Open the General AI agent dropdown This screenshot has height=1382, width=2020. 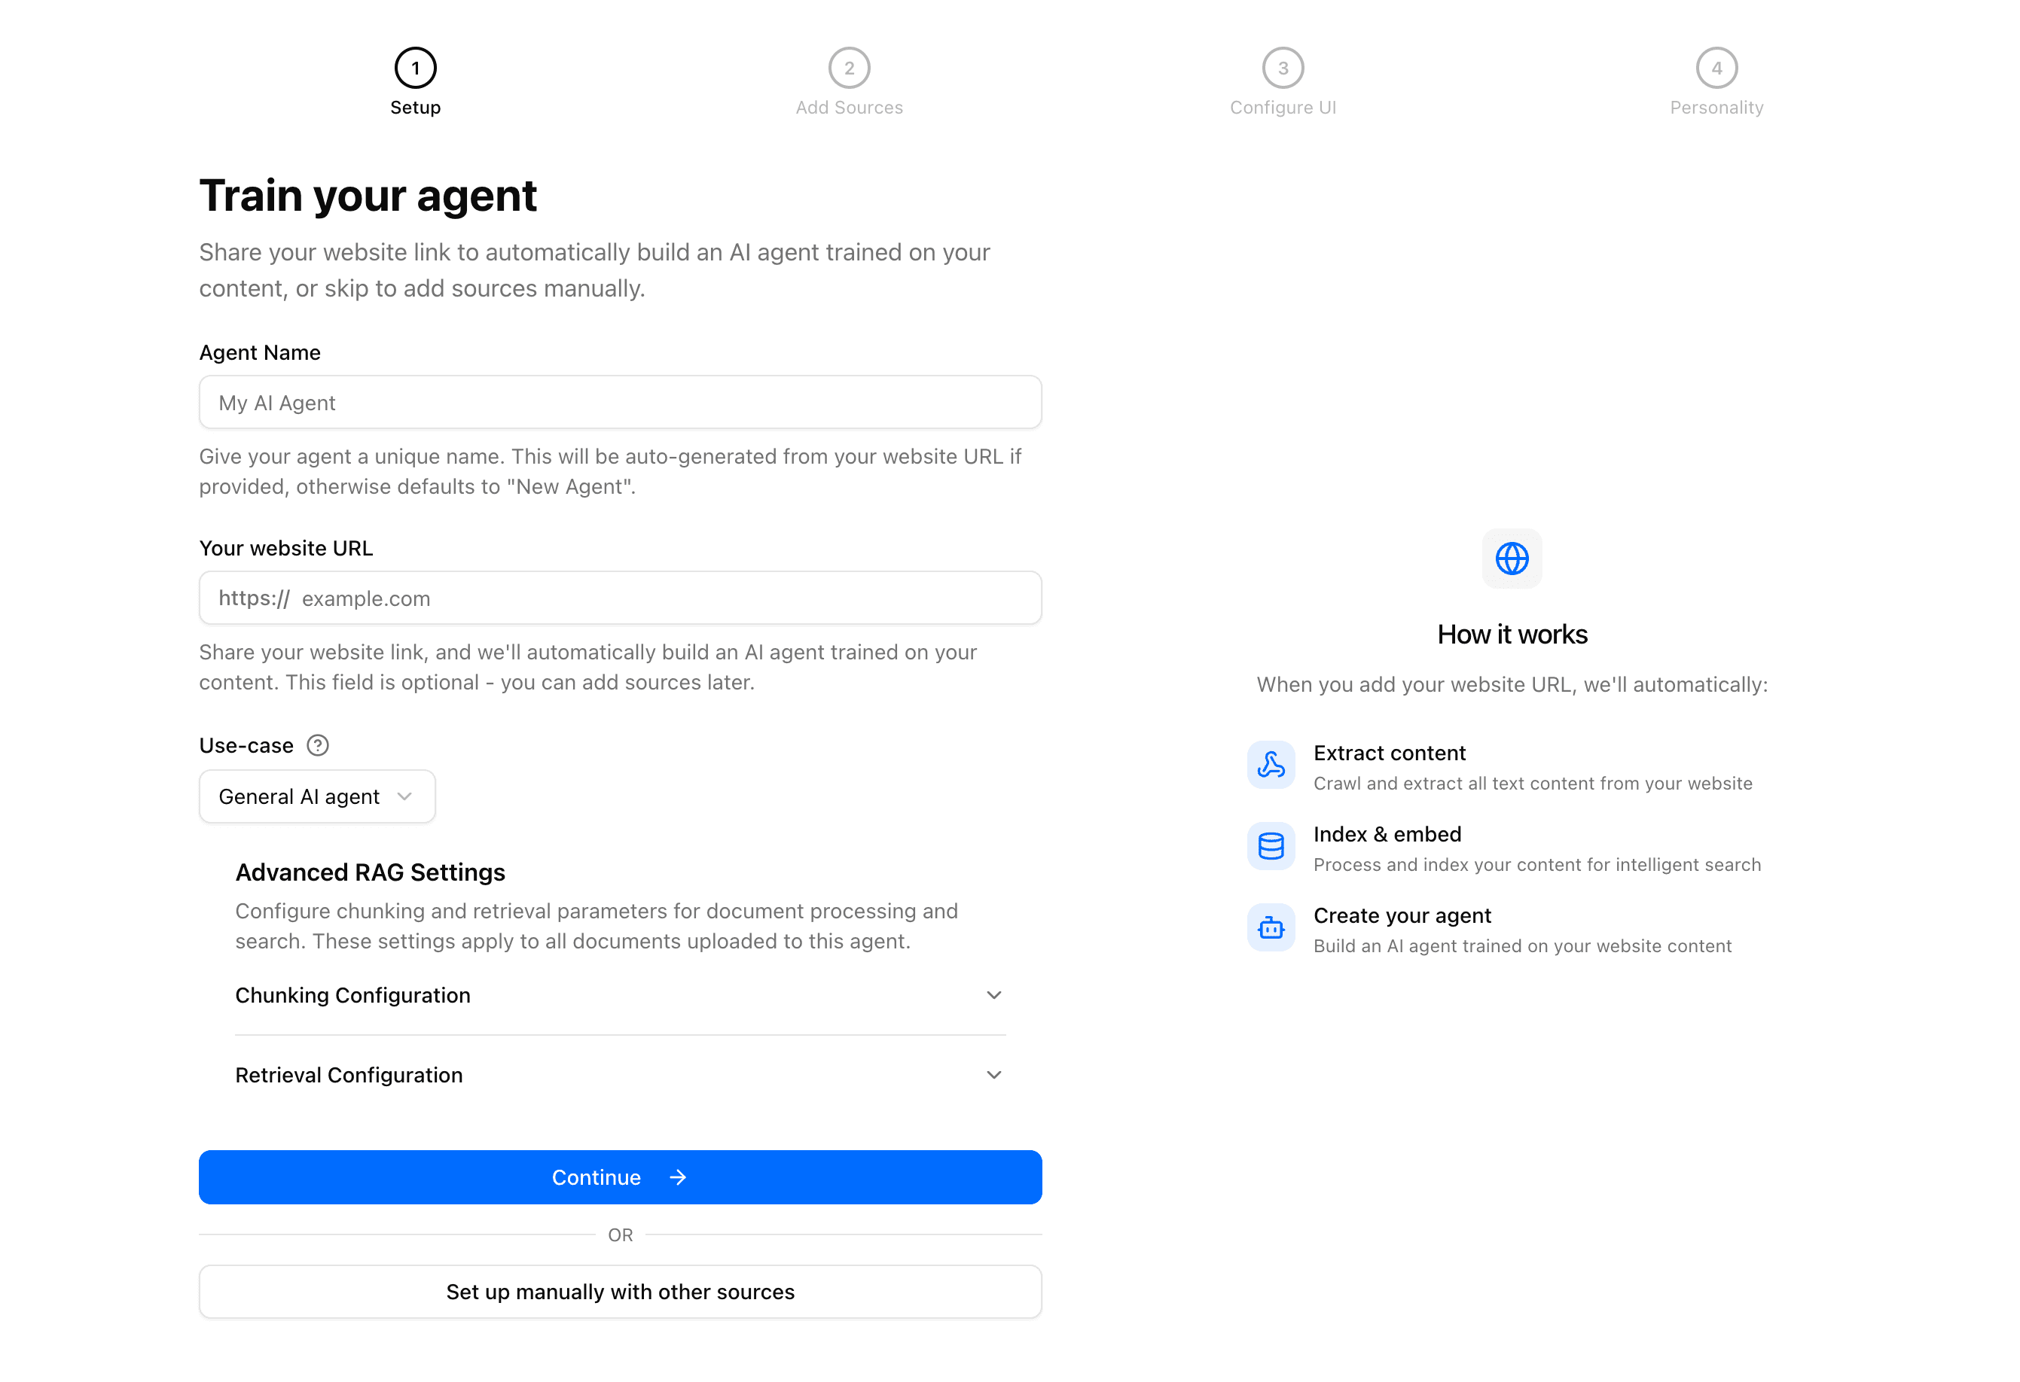(x=316, y=796)
